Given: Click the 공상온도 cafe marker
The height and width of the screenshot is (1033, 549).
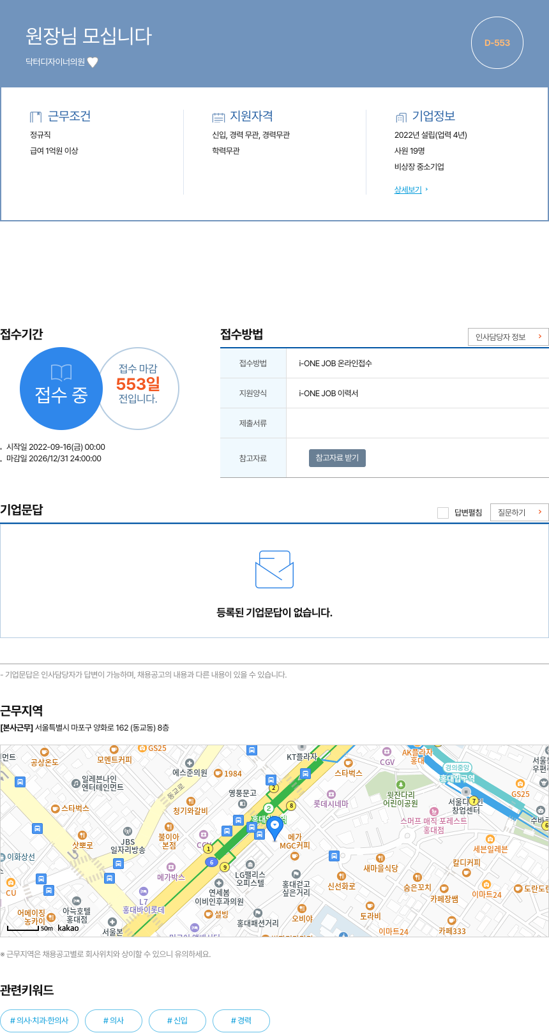Looking at the screenshot, I should click(x=45, y=752).
